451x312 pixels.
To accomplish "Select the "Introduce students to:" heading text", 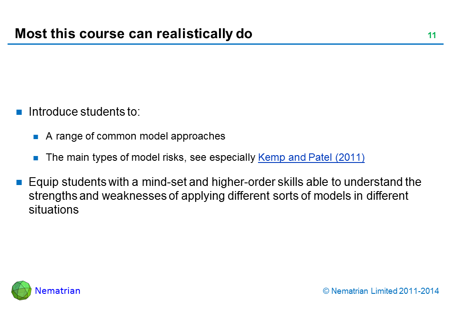I will 84,112.
